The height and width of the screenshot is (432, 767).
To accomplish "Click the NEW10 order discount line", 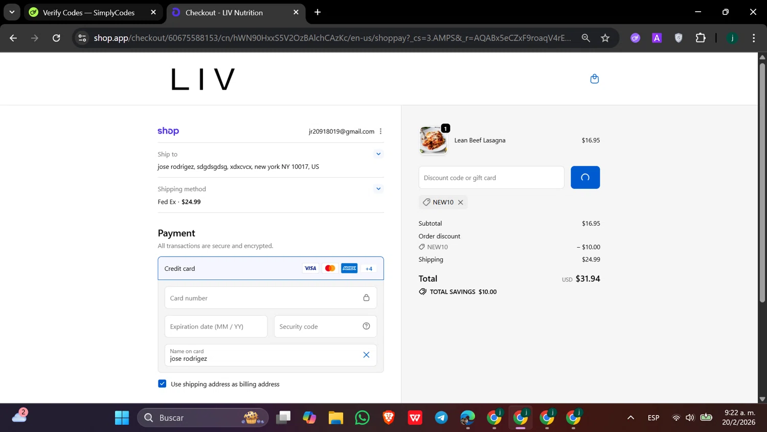I will click(x=509, y=247).
